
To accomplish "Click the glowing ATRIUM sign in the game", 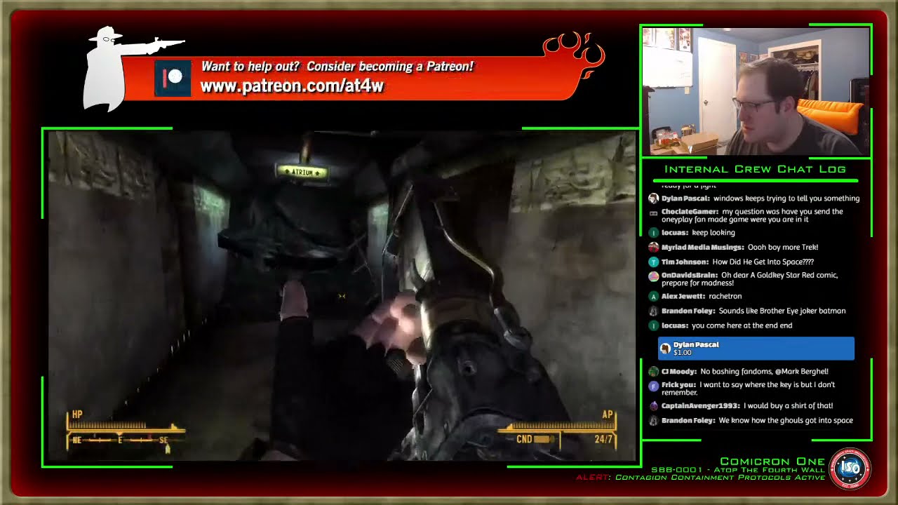I will pos(302,171).
